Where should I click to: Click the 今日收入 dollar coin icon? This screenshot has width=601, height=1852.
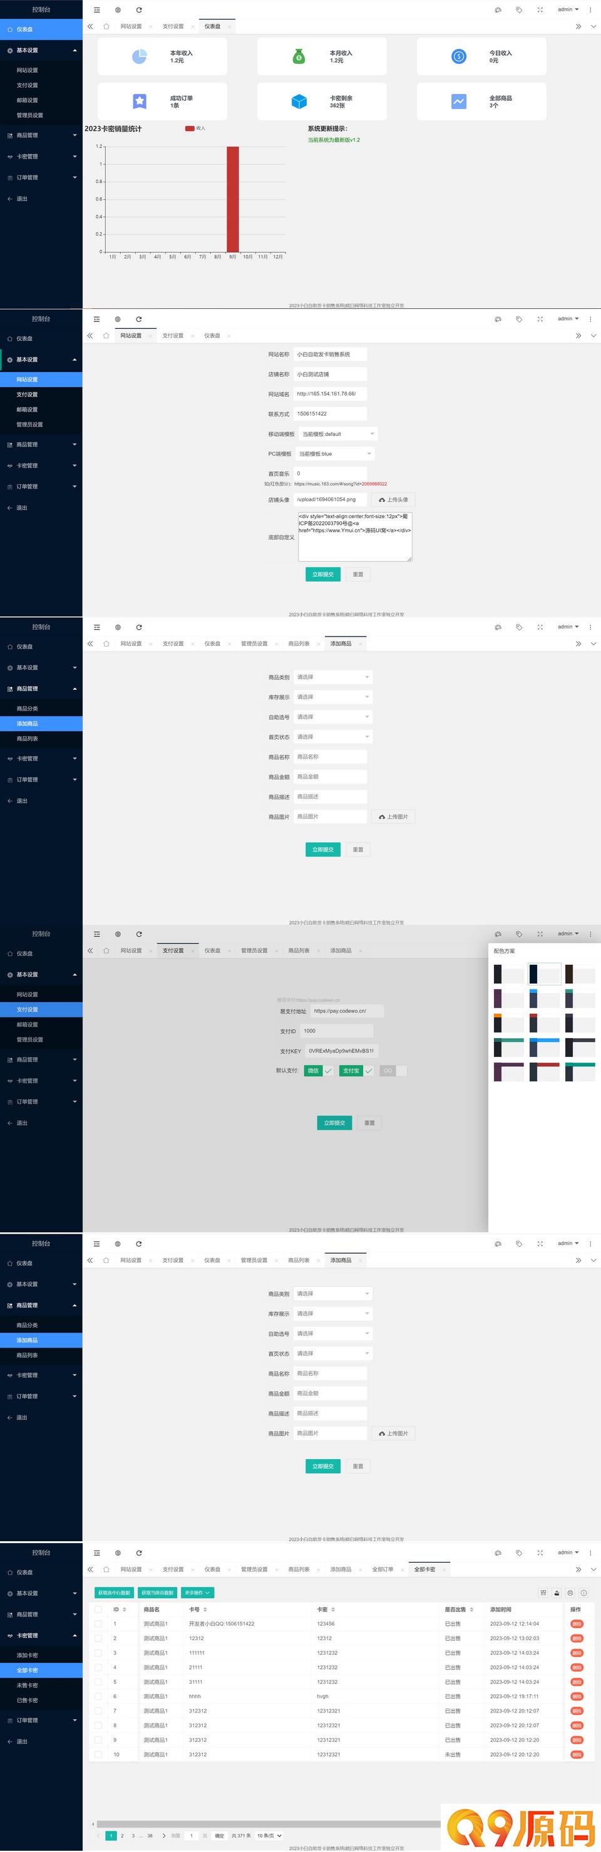pyautogui.click(x=459, y=56)
